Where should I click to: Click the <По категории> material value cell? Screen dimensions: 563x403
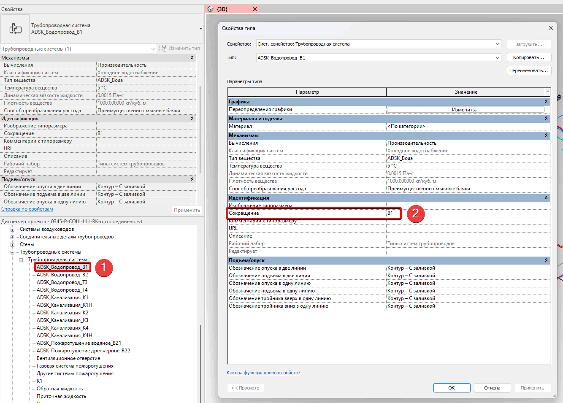(466, 126)
